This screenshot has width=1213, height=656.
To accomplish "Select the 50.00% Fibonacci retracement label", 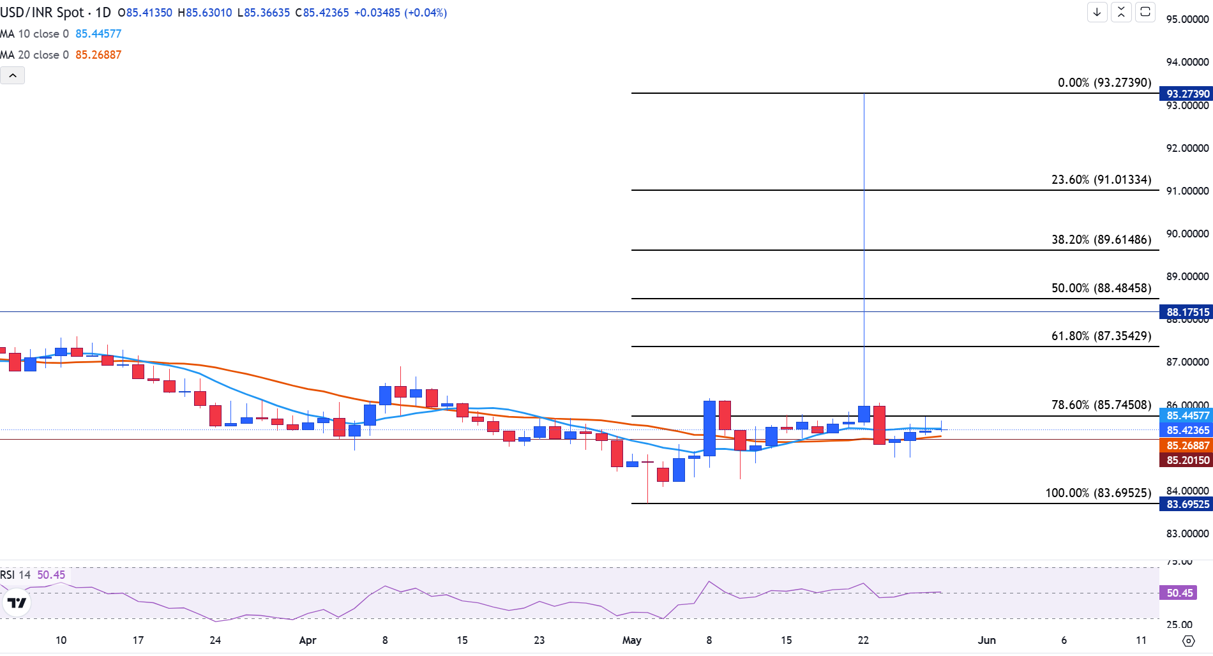I will click(x=1101, y=288).
